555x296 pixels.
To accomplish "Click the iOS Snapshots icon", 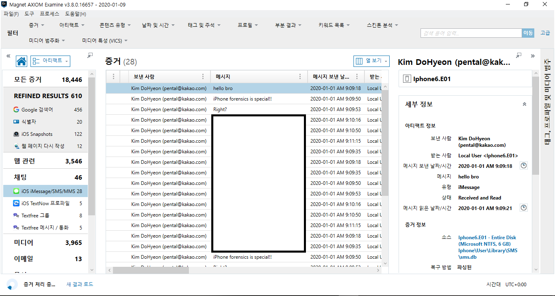I will [x=16, y=134].
